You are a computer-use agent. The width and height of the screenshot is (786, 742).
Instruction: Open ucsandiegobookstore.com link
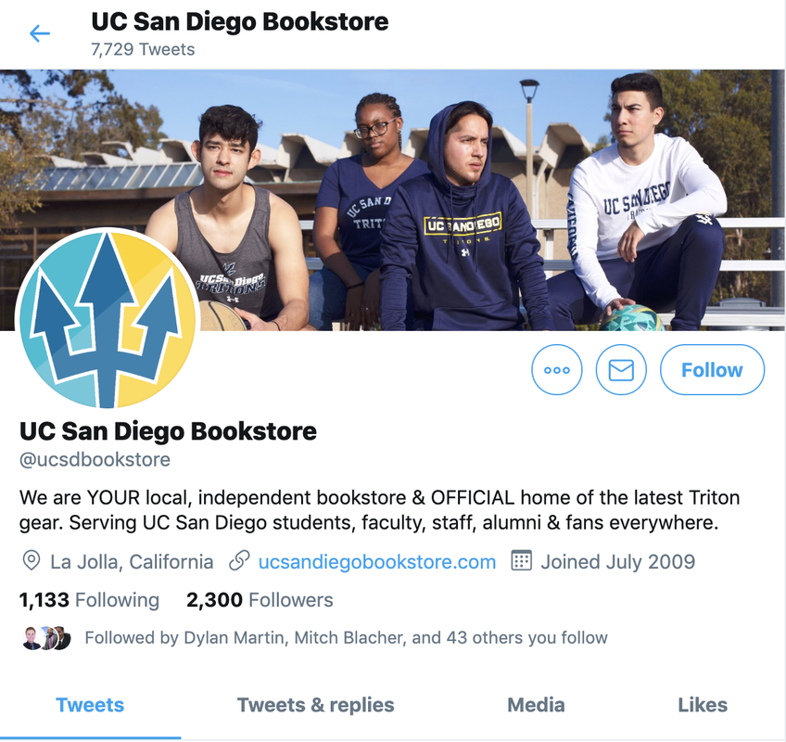point(377,562)
